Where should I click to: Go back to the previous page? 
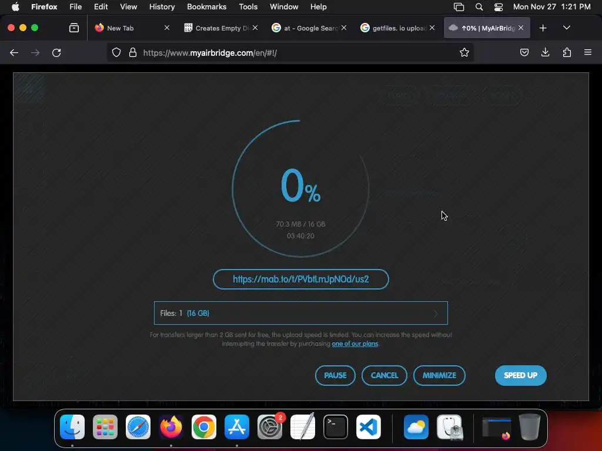pos(14,52)
